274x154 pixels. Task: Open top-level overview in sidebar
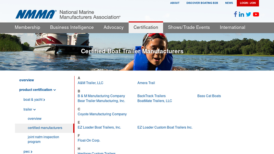pos(27,80)
